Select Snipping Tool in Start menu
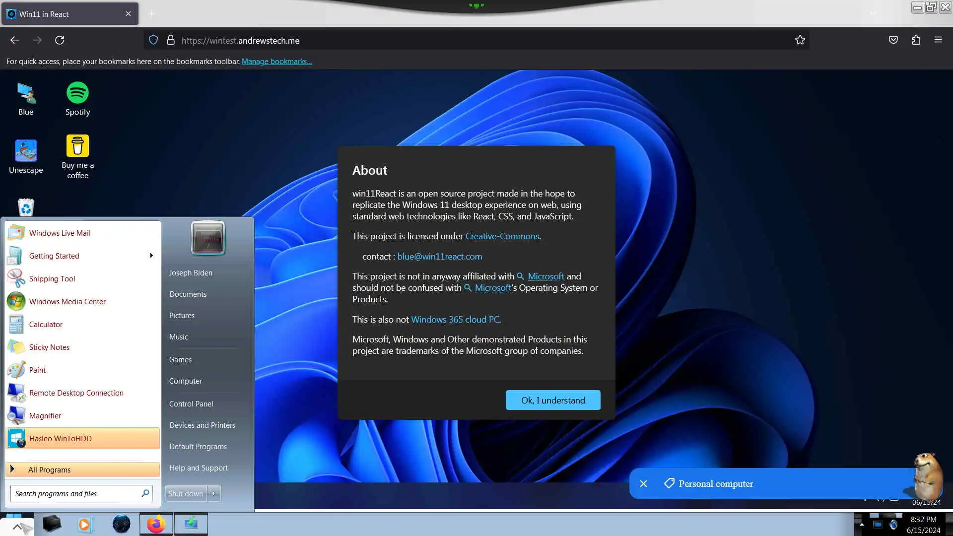 (52, 278)
